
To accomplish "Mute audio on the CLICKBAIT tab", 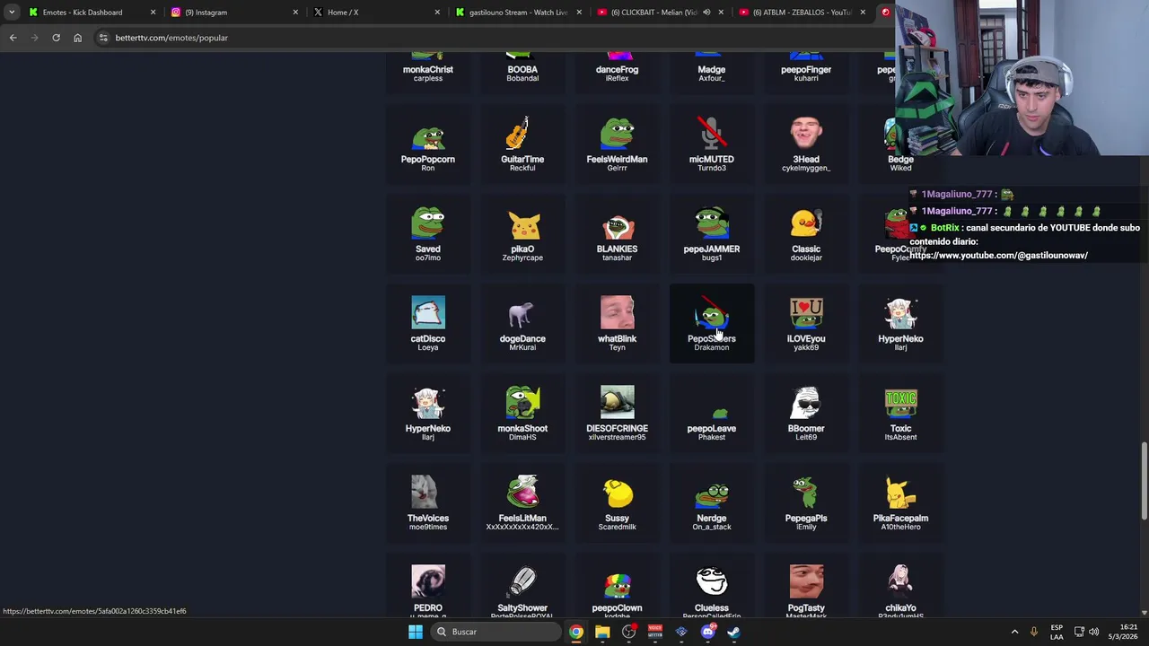I will pos(706,13).
